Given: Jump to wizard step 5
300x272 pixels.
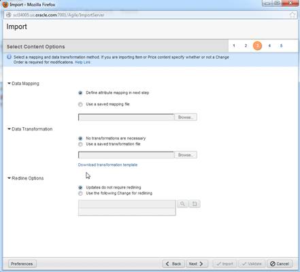Looking at the screenshot, I should click(x=281, y=46).
